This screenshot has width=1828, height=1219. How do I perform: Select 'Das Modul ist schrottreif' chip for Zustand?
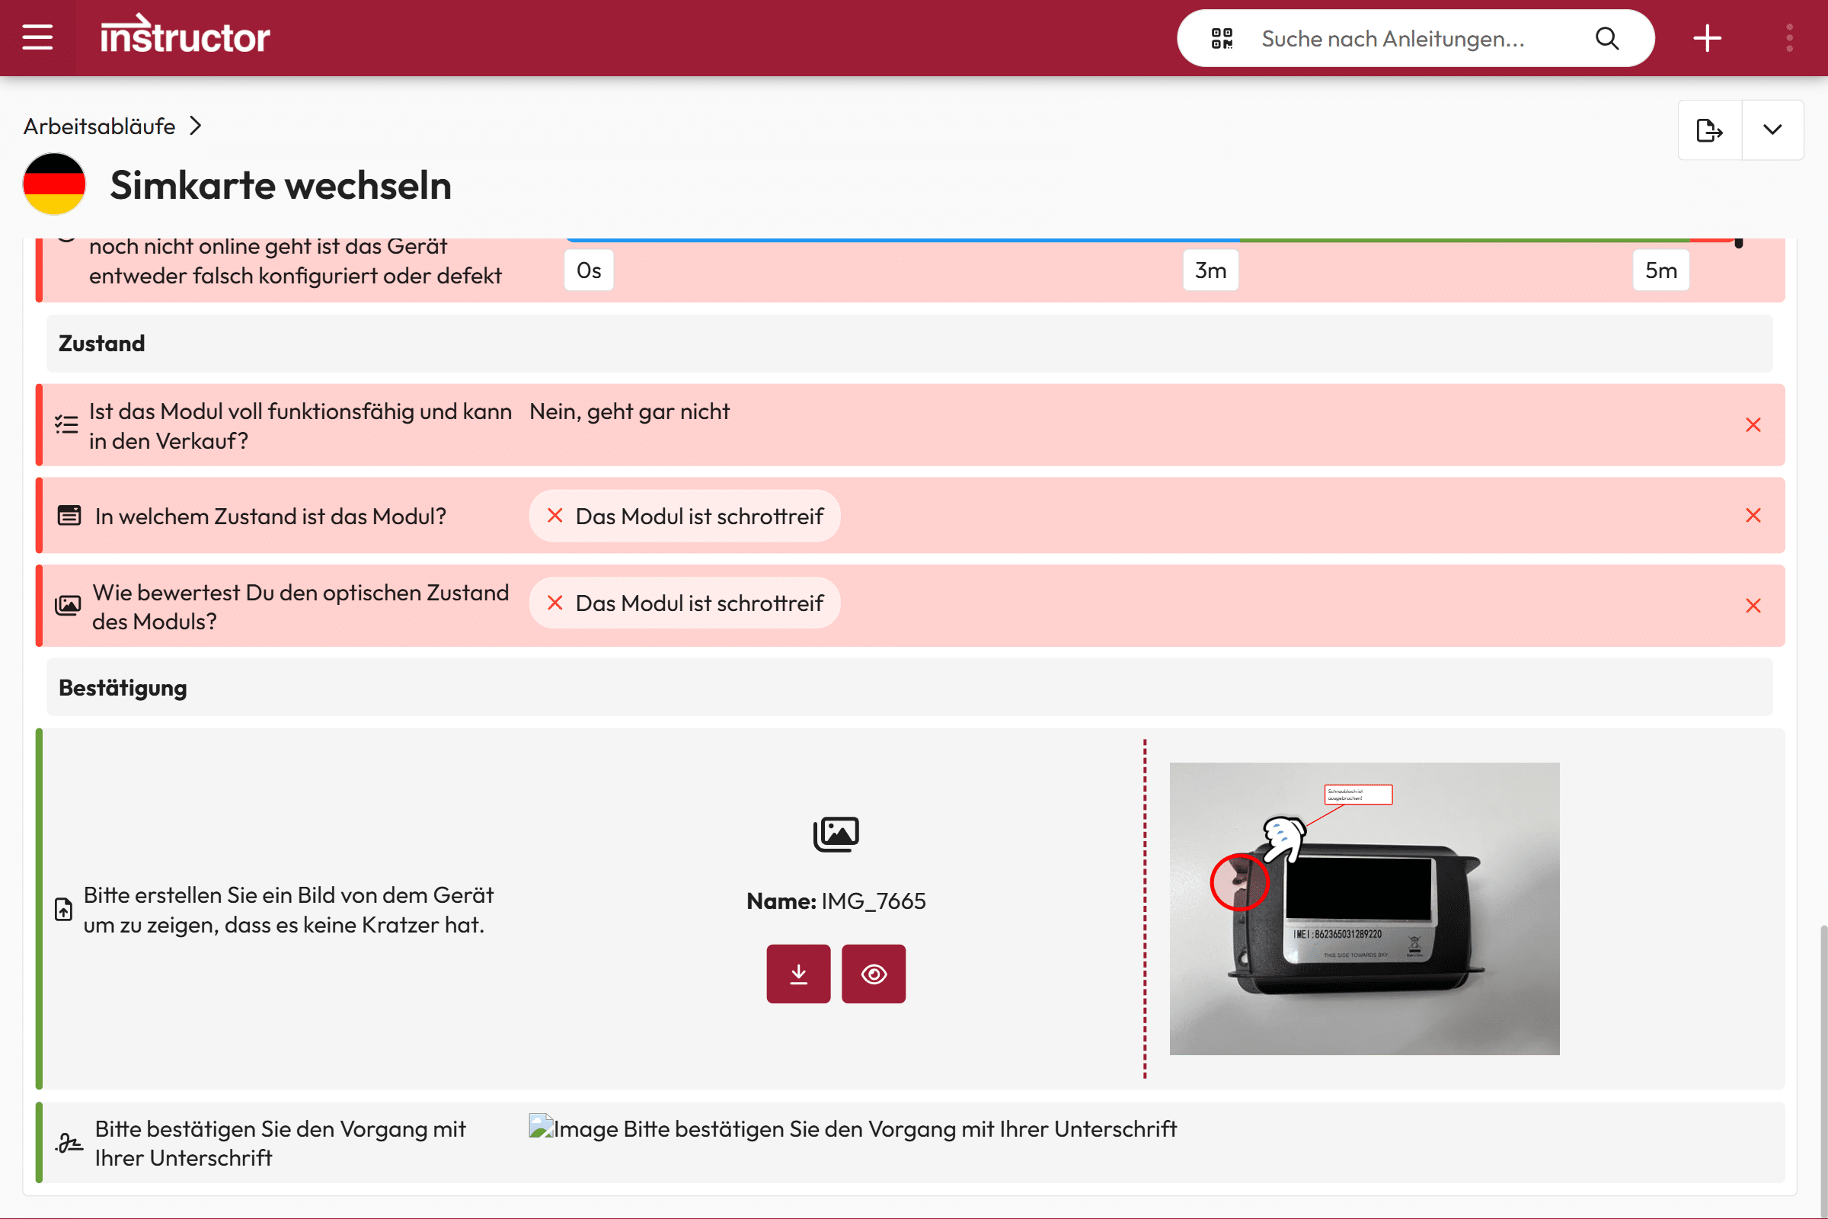click(685, 517)
